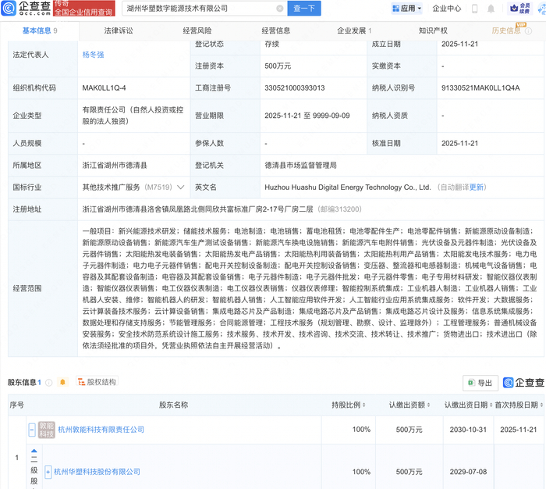Collapse 杭州敦能科技有限责任公司 row
Image resolution: width=546 pixels, height=489 pixels.
pos(32,430)
